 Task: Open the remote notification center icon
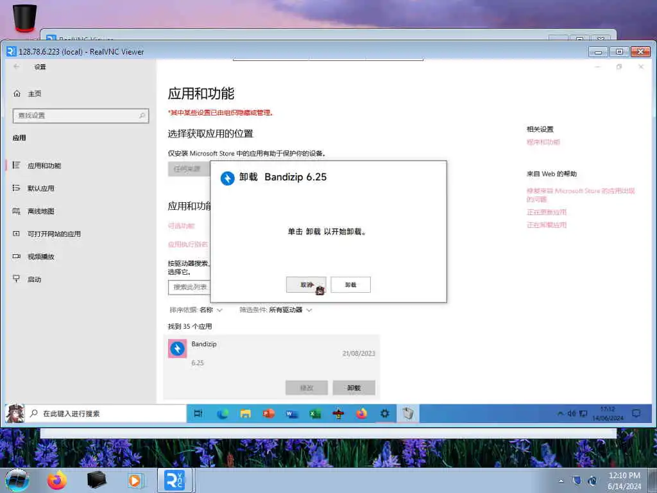point(636,414)
